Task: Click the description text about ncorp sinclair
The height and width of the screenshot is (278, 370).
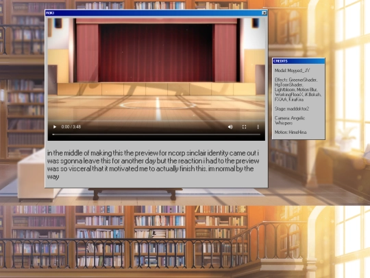Action: tap(153, 165)
